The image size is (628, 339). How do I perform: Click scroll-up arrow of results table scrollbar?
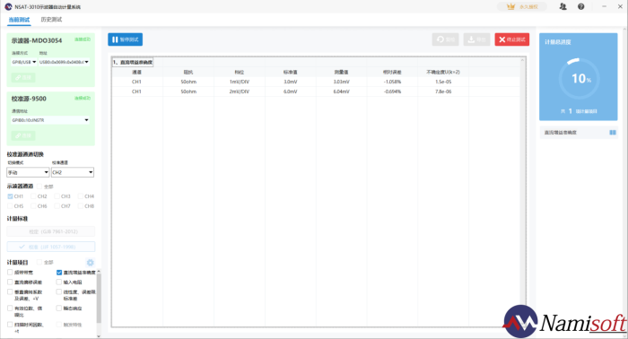point(522,60)
